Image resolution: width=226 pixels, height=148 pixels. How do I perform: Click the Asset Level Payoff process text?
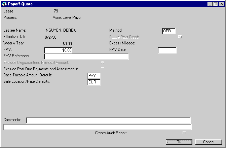coord(68,17)
